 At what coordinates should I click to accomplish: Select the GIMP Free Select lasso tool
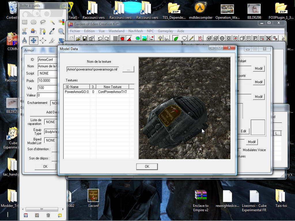coord(43,22)
